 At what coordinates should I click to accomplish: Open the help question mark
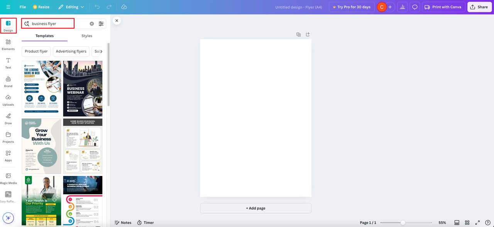(487, 223)
